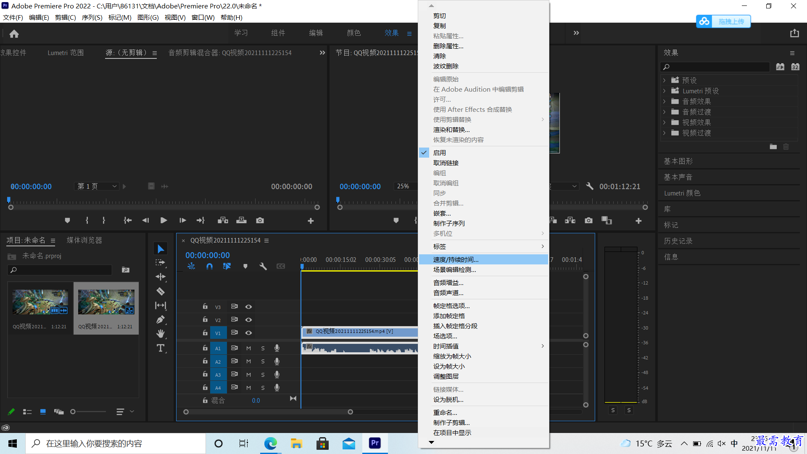Open timeline display settings wrench
Screen dimensions: 807x454
click(x=263, y=266)
